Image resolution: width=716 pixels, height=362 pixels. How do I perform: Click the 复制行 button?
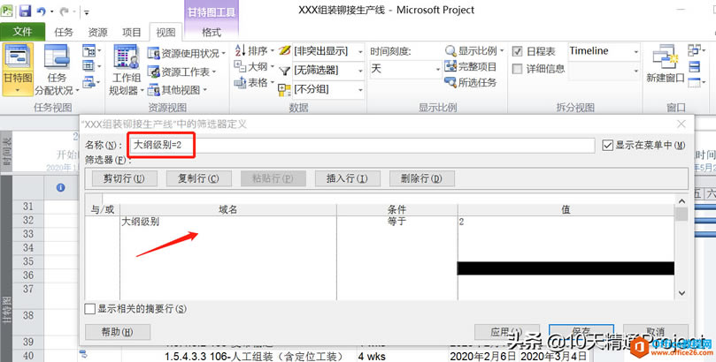coord(198,178)
